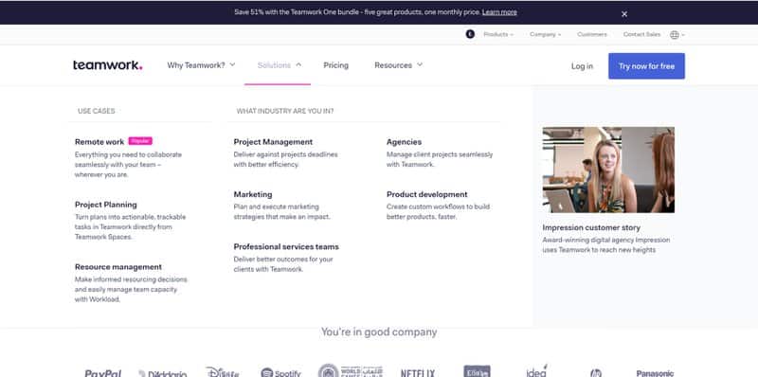
Task: Open the Remote work use case
Action: (x=99, y=142)
